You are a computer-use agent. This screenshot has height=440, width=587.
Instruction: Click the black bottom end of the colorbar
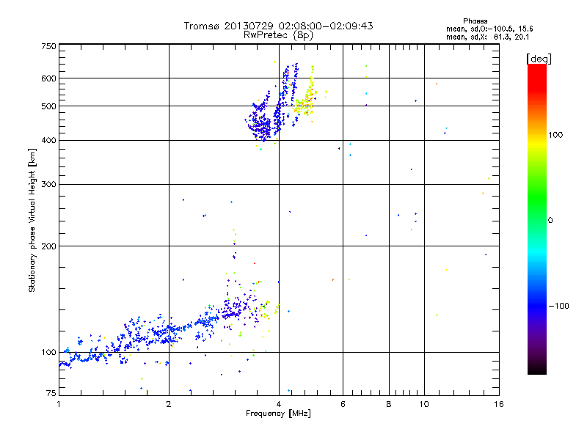tap(536, 370)
